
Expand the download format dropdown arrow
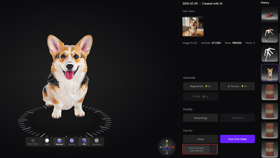point(213,149)
